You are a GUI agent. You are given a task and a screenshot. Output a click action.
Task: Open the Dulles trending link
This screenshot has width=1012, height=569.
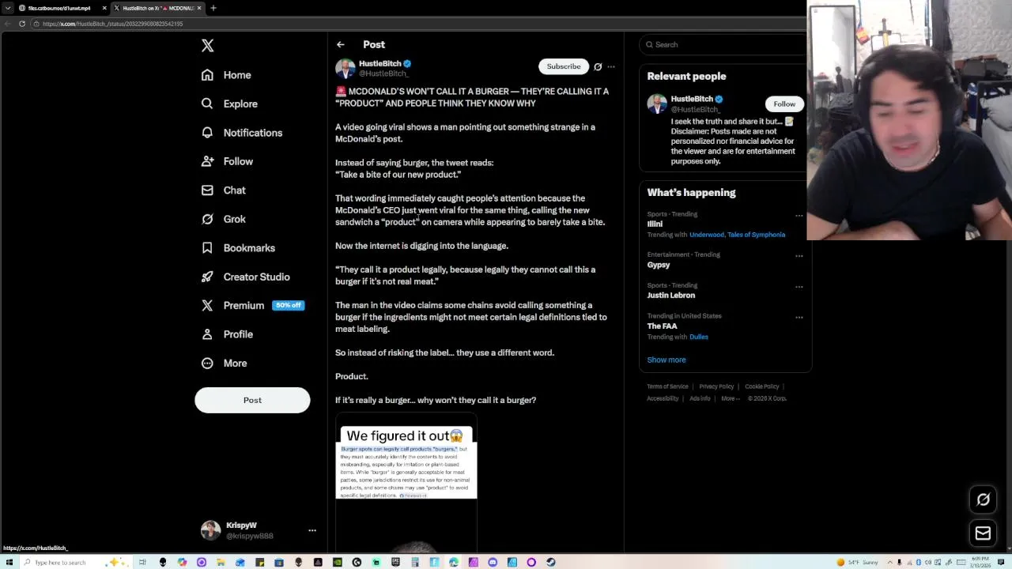(x=698, y=337)
